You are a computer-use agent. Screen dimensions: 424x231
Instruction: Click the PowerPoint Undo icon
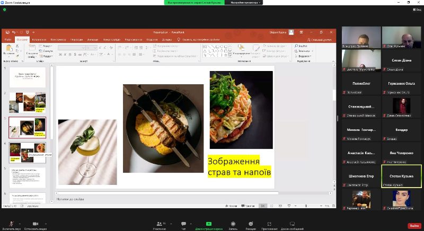(x=14, y=32)
